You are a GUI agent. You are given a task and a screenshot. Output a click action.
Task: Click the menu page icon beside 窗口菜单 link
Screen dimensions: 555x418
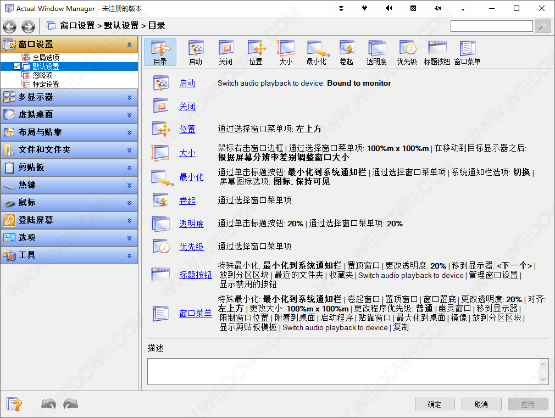click(x=160, y=314)
